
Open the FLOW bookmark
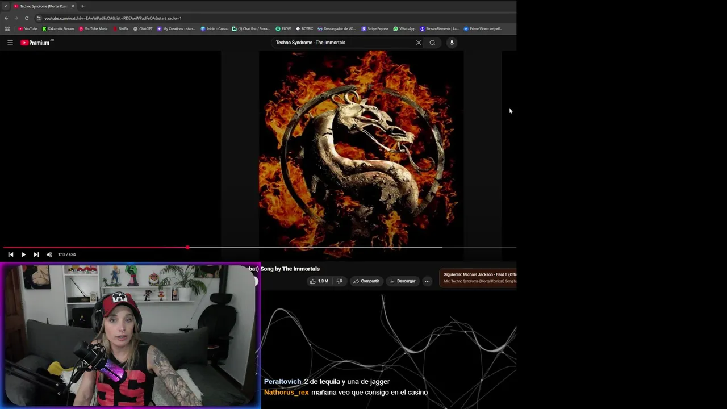pos(283,28)
